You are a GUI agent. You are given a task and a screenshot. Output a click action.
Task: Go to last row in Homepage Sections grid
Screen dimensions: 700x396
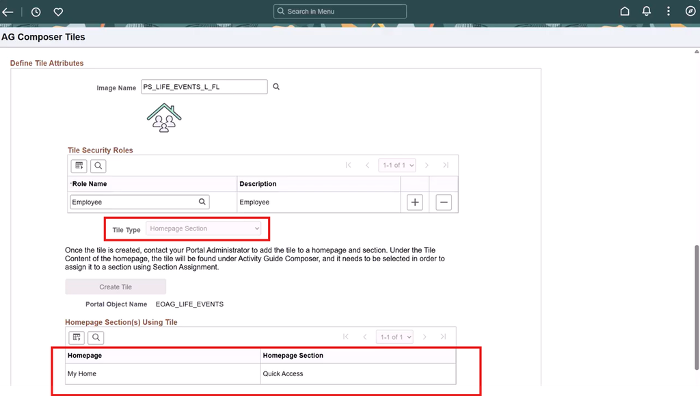point(443,336)
